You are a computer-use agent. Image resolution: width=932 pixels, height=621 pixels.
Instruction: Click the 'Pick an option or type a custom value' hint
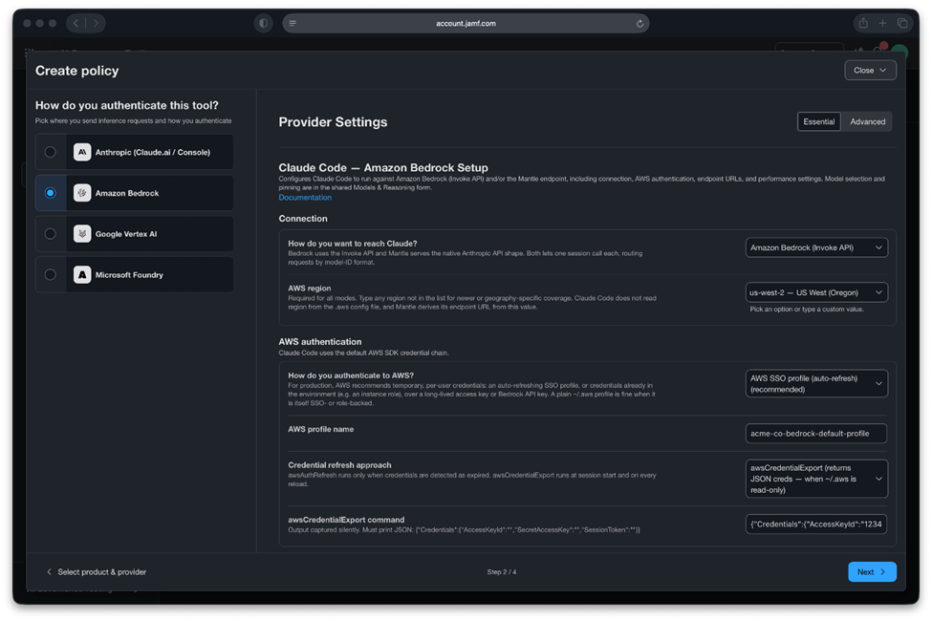pos(807,309)
